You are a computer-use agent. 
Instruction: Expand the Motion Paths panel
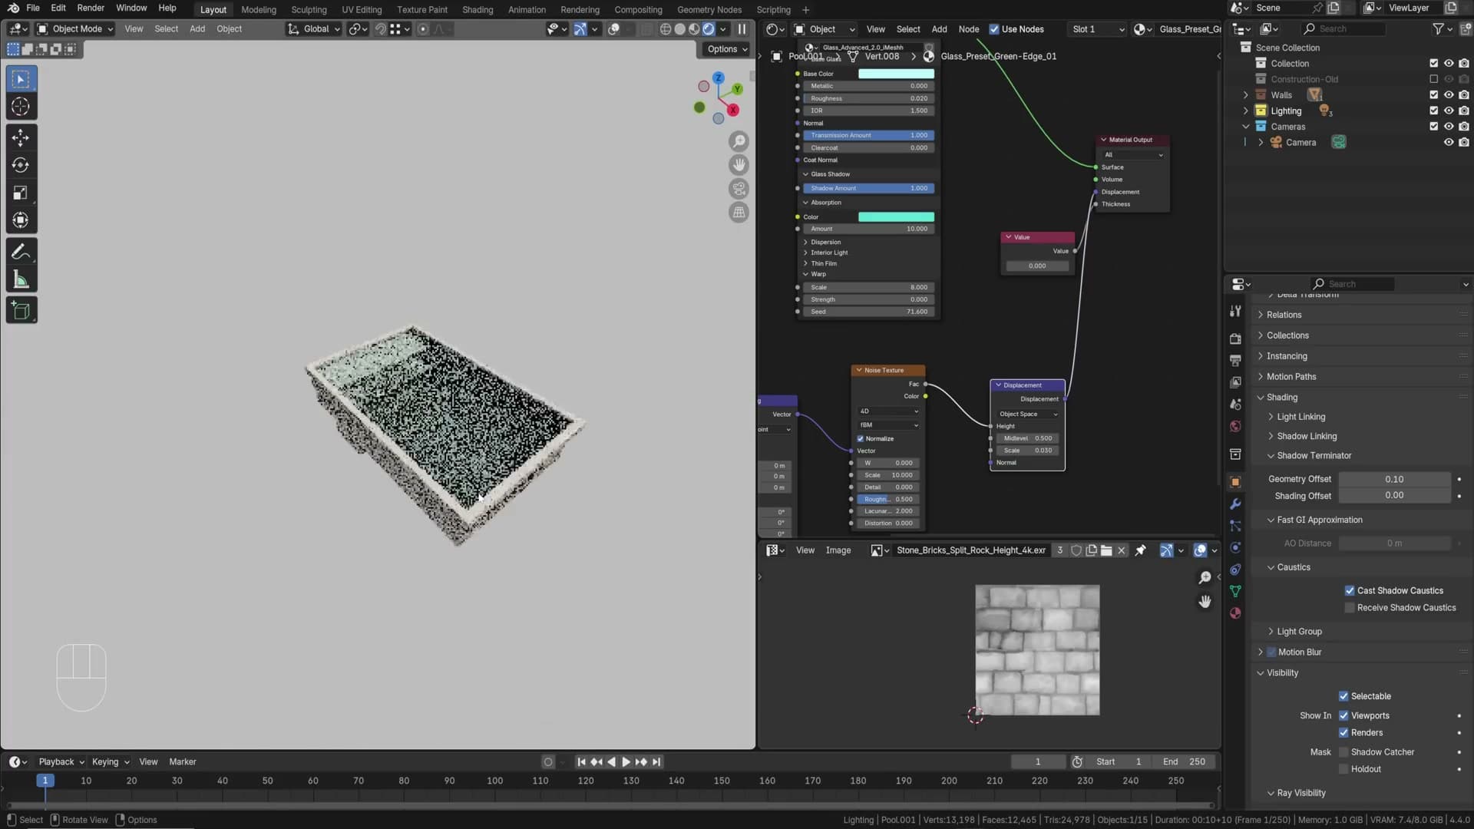1291,377
